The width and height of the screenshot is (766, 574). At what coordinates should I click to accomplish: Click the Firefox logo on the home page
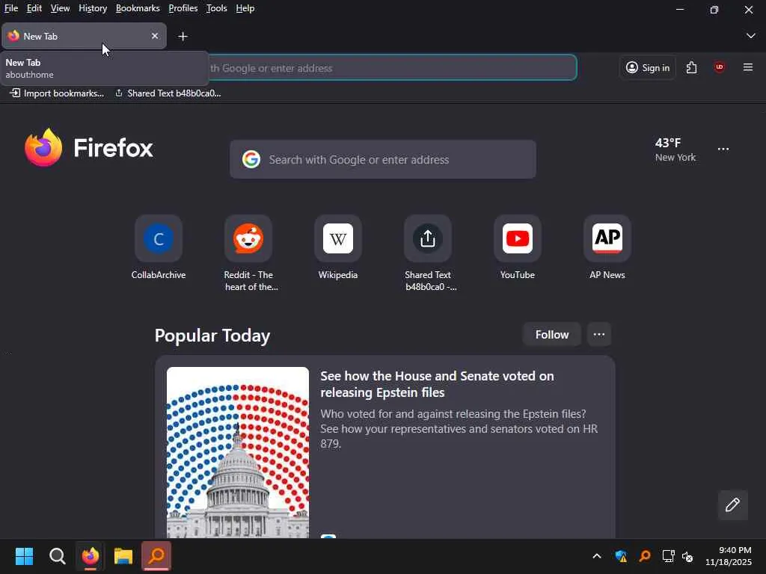coord(89,147)
